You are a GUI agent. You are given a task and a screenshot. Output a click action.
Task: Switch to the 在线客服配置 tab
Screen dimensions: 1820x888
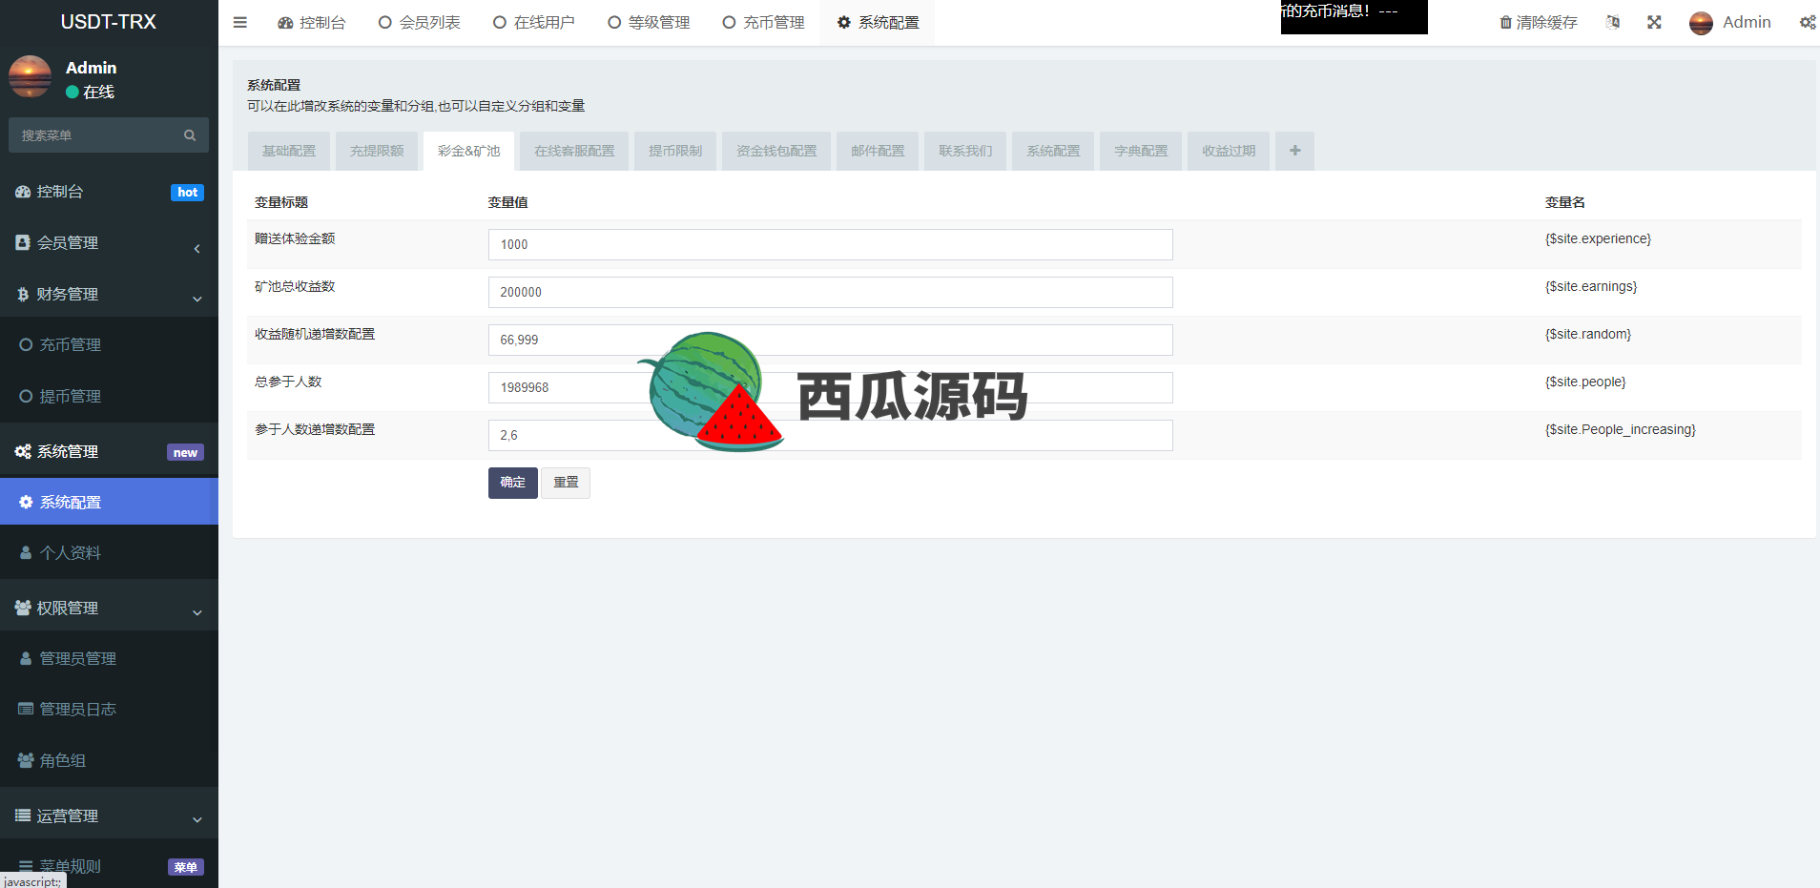(x=574, y=151)
